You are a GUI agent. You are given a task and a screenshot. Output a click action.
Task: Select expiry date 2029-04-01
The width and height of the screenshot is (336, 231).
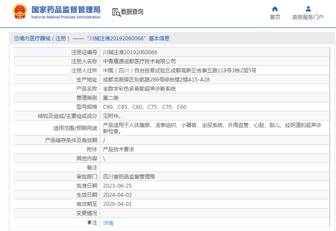[x=117, y=204]
